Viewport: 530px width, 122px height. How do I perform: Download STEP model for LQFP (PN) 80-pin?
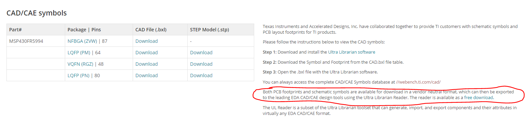(201, 75)
